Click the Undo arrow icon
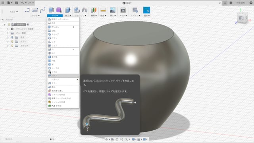Screen dimensions: 254x143 [22, 3]
